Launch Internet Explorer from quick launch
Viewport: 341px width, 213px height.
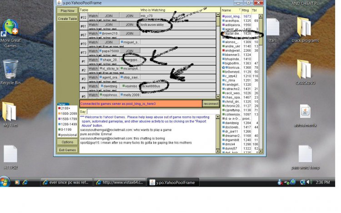25,183
